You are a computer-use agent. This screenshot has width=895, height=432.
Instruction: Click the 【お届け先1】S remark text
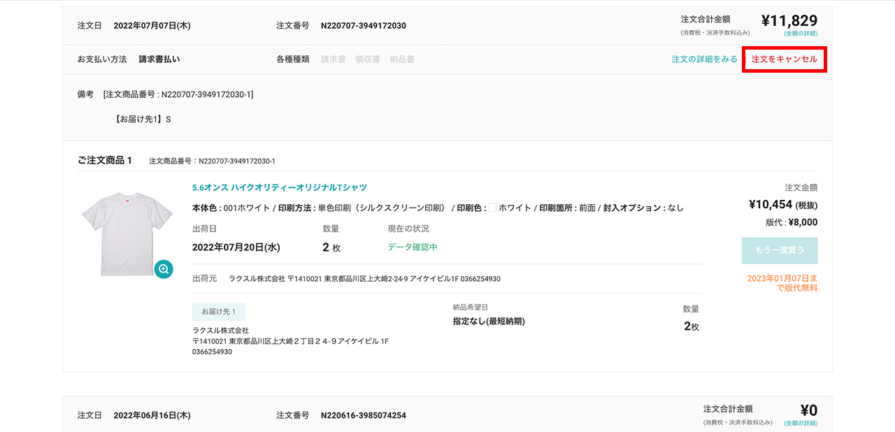coord(143,120)
